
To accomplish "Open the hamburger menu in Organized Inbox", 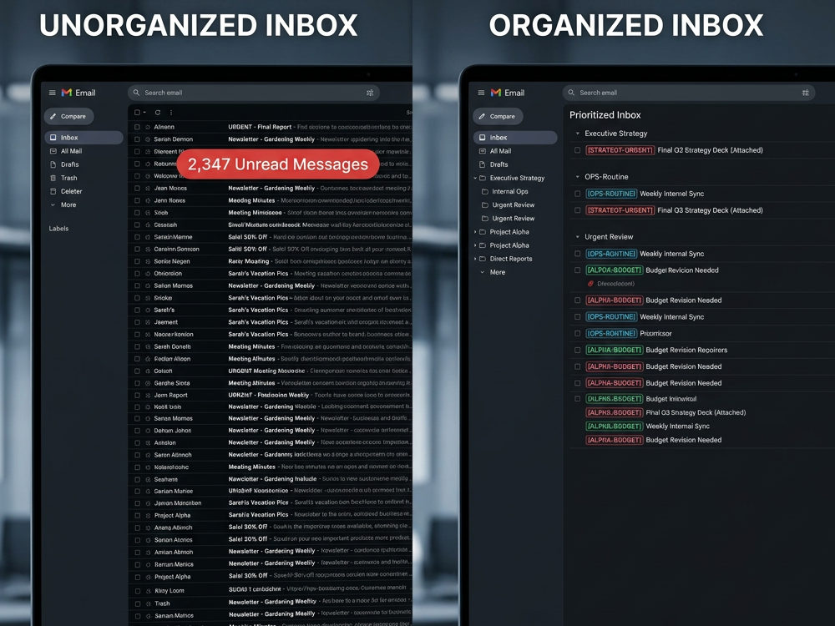I will 482,93.
